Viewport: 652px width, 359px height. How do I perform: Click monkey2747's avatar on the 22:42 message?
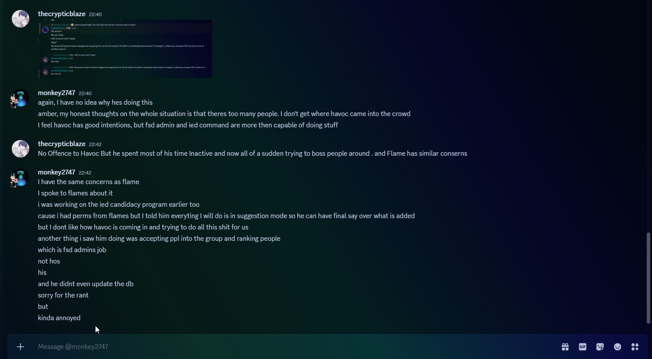pyautogui.click(x=20, y=178)
